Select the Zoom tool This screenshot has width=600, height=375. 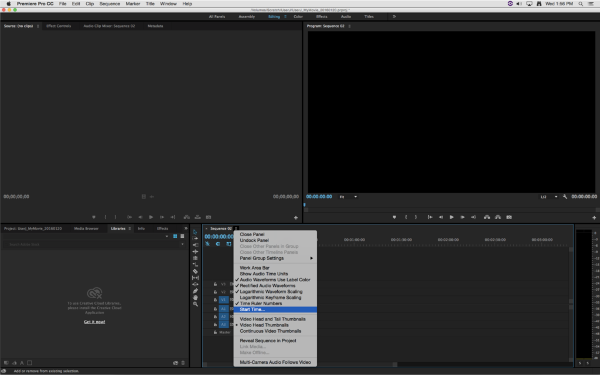click(x=195, y=304)
